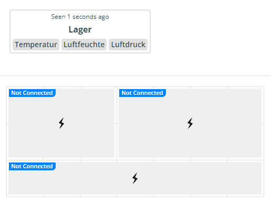
Task: Click the word 'seconds' in the last-seen text
Action: pos(85,17)
